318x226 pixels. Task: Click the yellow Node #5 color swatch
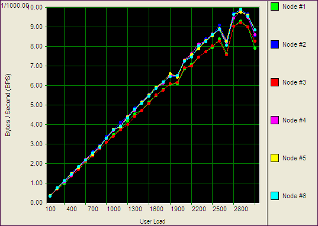pyautogui.click(x=275, y=158)
